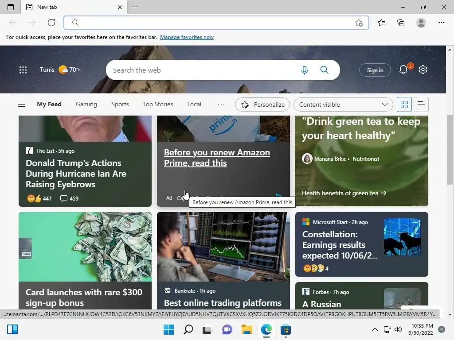454x340 pixels.
Task: Click scrollbar down arrow
Action: pyautogui.click(x=450, y=315)
